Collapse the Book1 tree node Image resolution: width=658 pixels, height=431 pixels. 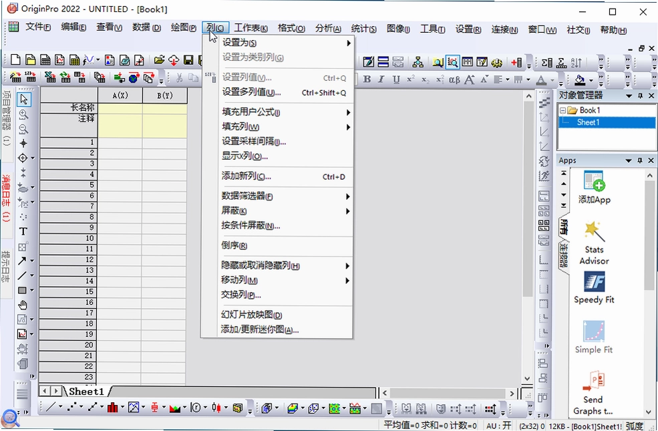coord(562,110)
